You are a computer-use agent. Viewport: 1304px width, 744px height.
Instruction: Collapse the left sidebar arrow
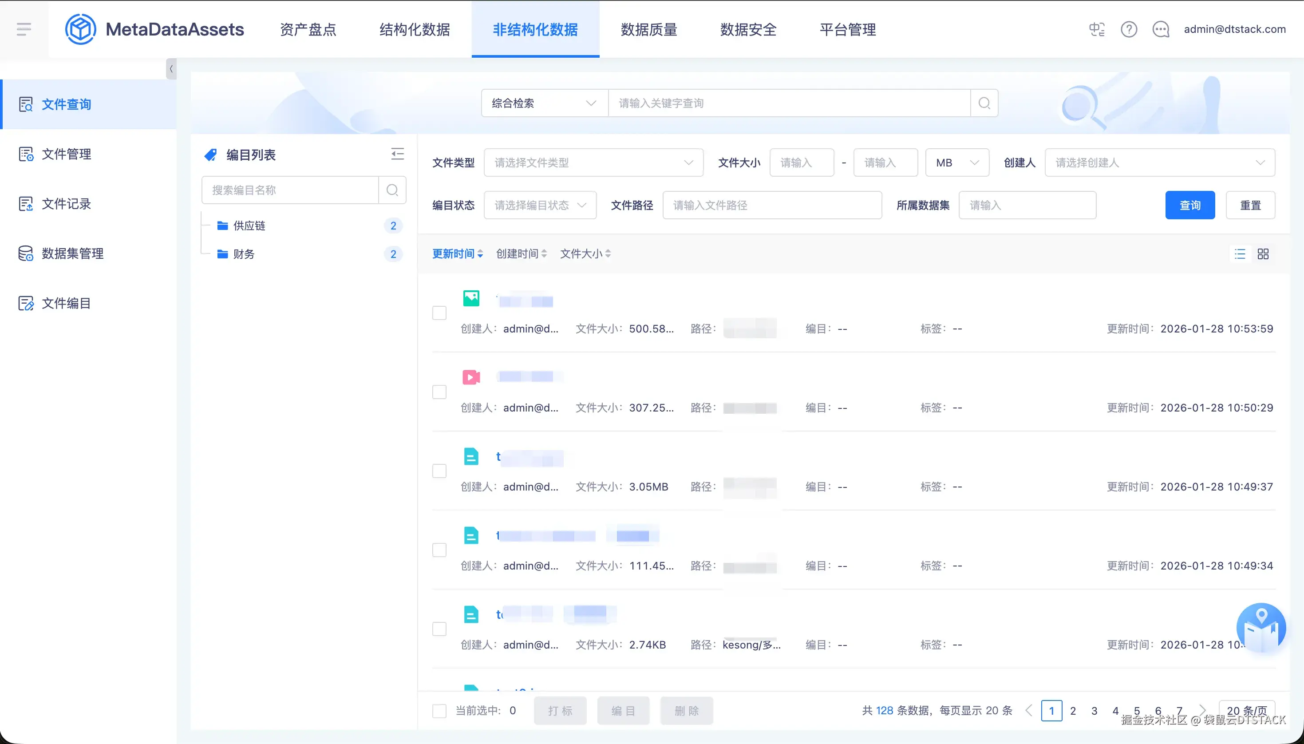(x=171, y=69)
